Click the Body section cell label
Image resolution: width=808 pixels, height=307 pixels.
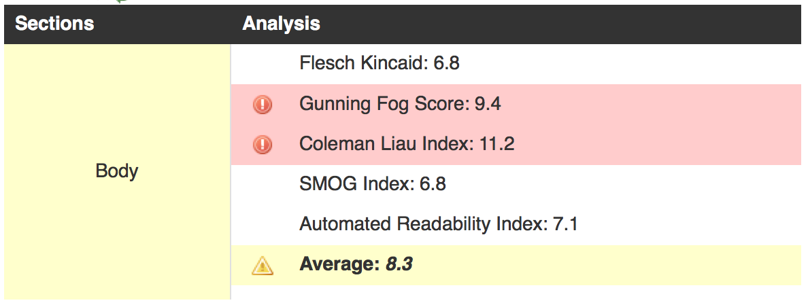click(x=116, y=171)
